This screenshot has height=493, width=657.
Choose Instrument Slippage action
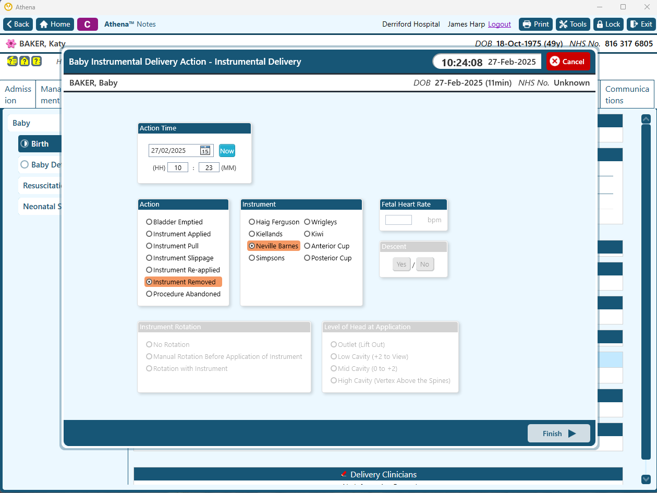tap(180, 258)
